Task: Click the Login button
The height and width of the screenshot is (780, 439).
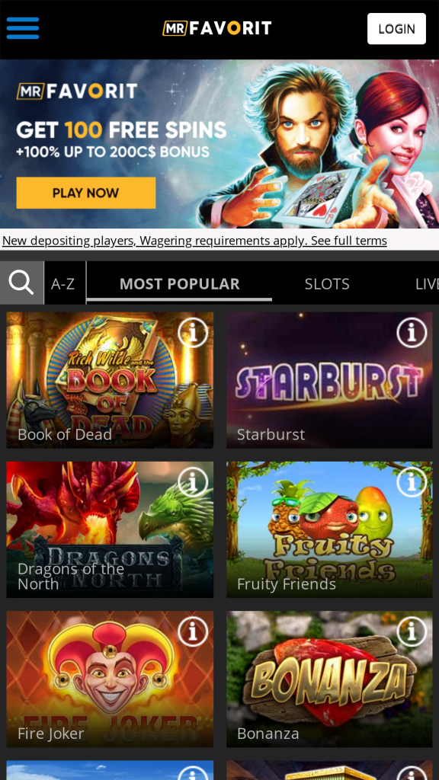Action: (x=396, y=29)
